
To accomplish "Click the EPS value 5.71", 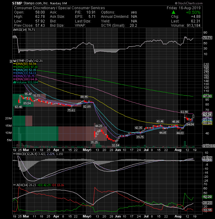I will coord(92,17).
